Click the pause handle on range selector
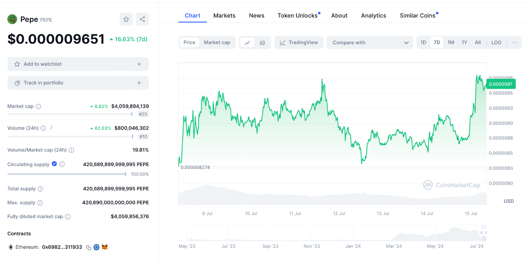This screenshot has height=262, width=528. tap(484, 233)
